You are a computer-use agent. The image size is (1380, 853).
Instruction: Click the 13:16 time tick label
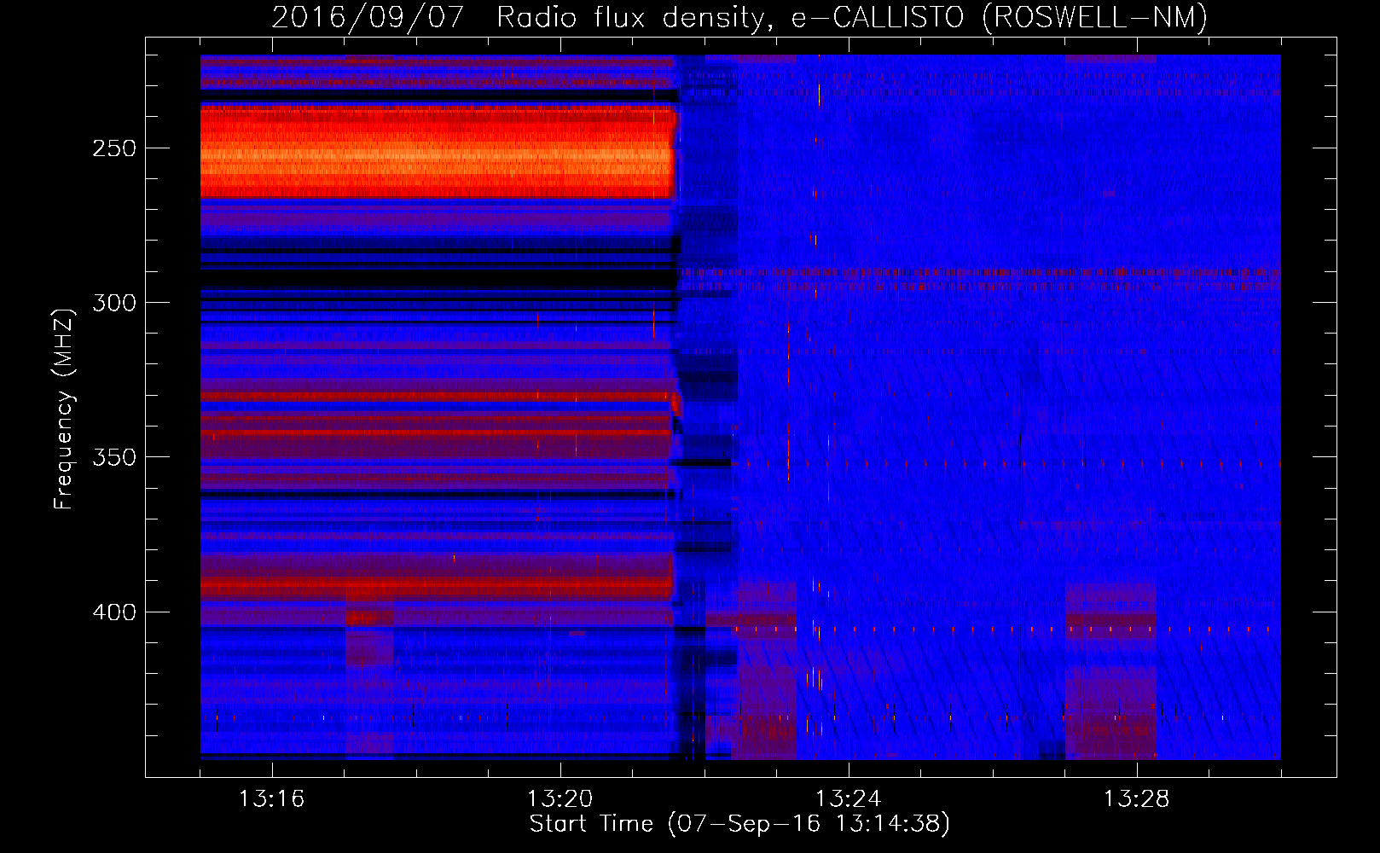[x=271, y=799]
